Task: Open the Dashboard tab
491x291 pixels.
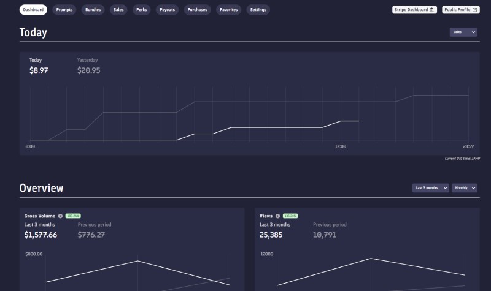Action: point(33,10)
